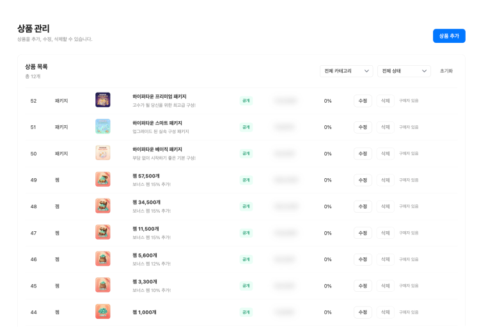The image size is (479, 327).
Task: Click the product ID 44 cell
Action: (x=34, y=312)
